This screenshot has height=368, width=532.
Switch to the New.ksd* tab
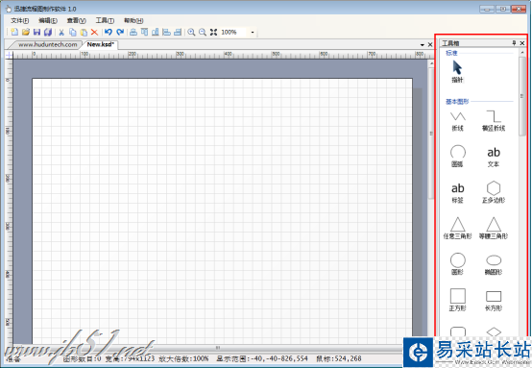pyautogui.click(x=101, y=44)
